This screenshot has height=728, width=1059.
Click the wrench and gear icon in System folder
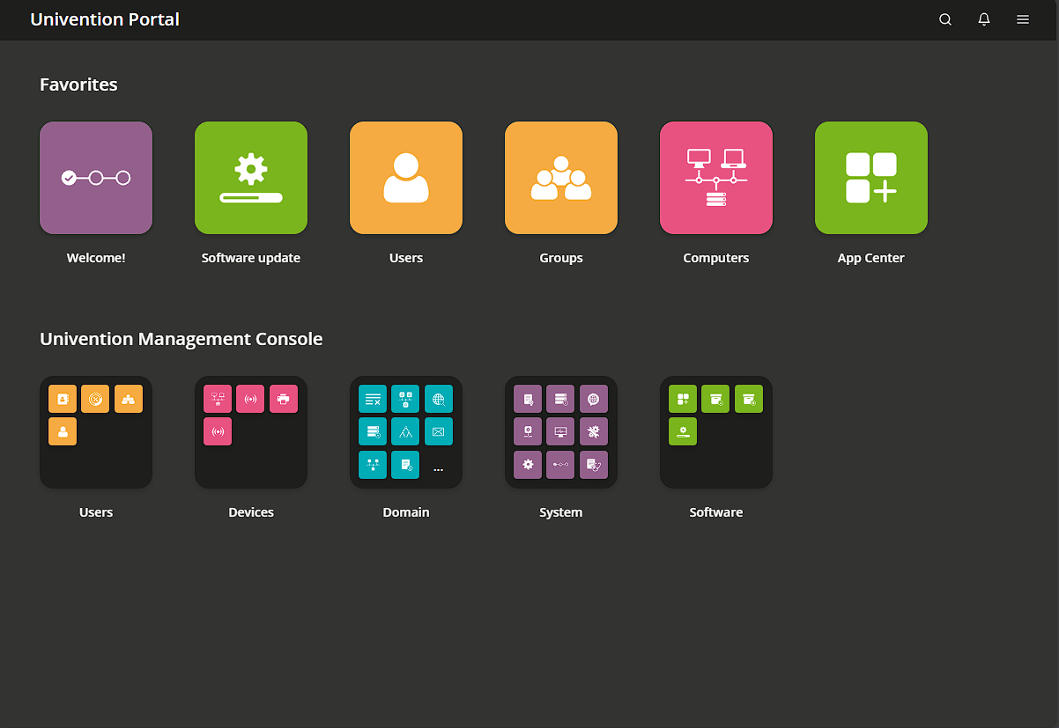click(594, 431)
